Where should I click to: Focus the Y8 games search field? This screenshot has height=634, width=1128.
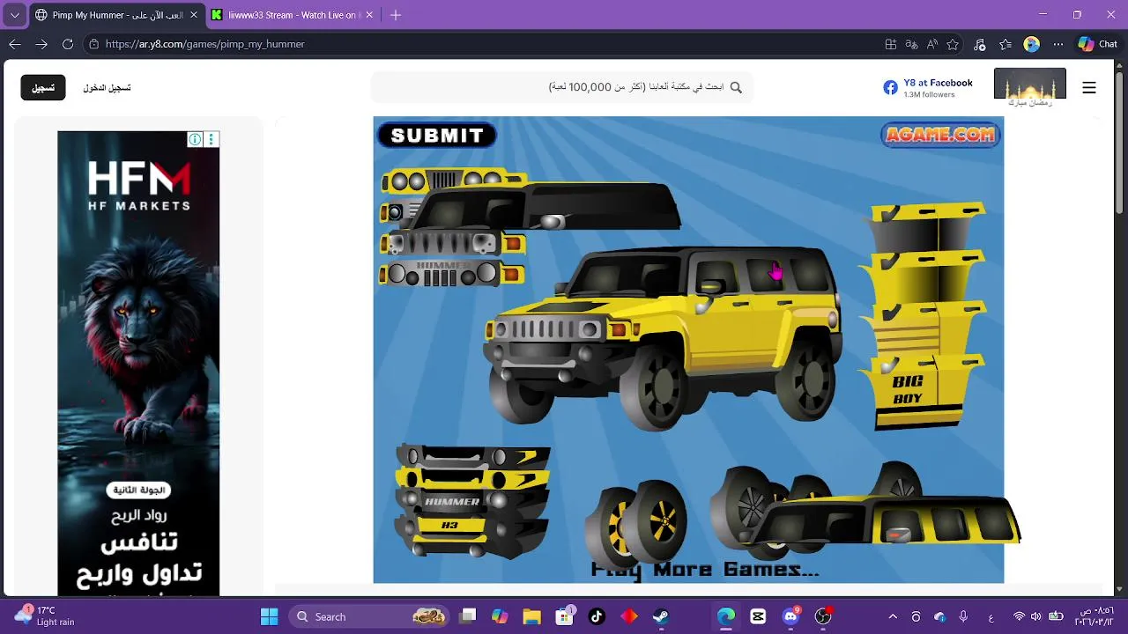[561, 87]
